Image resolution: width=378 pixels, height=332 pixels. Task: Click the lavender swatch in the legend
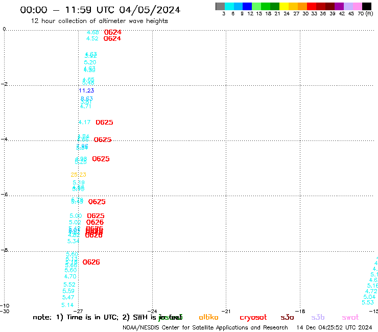[x=348, y=6]
